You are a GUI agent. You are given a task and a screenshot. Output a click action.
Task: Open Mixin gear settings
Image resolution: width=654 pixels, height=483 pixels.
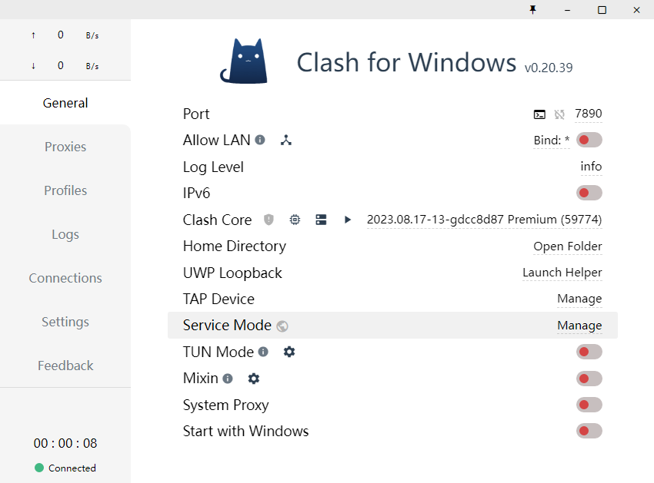254,379
